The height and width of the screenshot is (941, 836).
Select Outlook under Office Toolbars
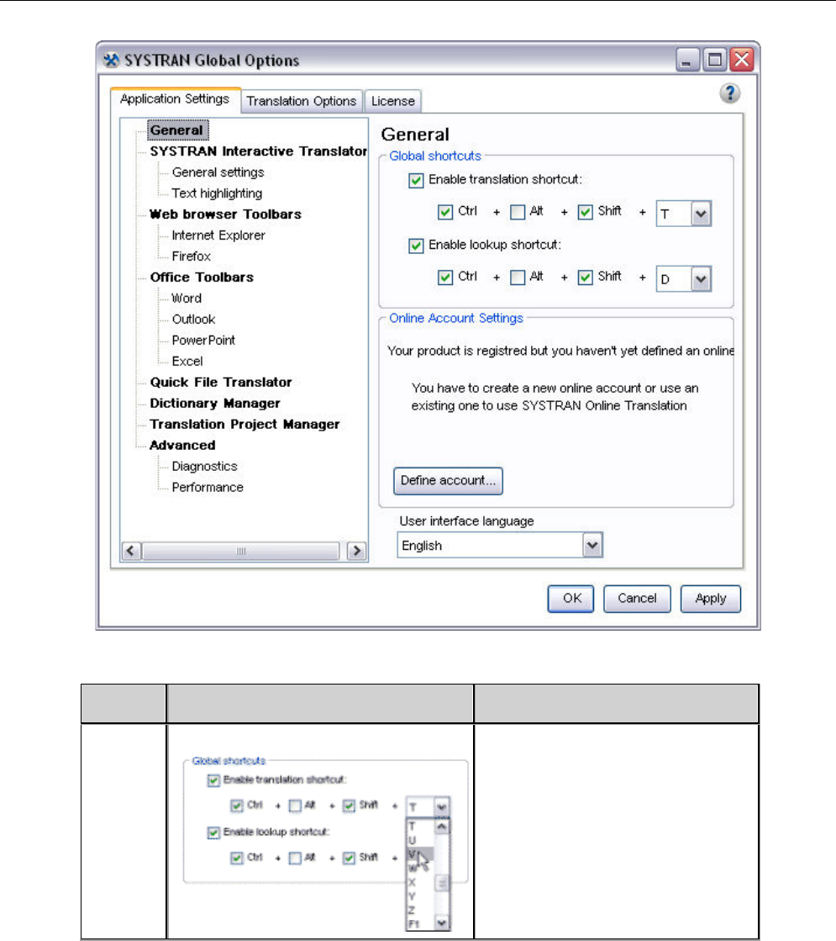pos(193,320)
